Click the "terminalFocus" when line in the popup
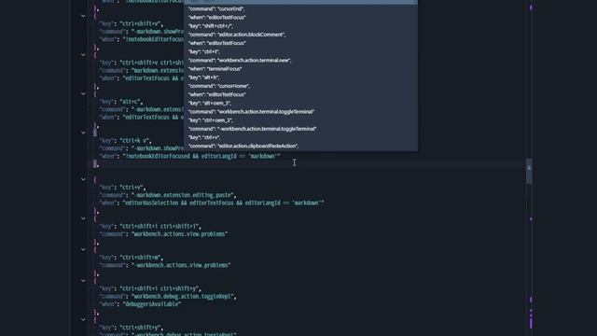Viewport: 597px width, 336px height. click(x=215, y=69)
